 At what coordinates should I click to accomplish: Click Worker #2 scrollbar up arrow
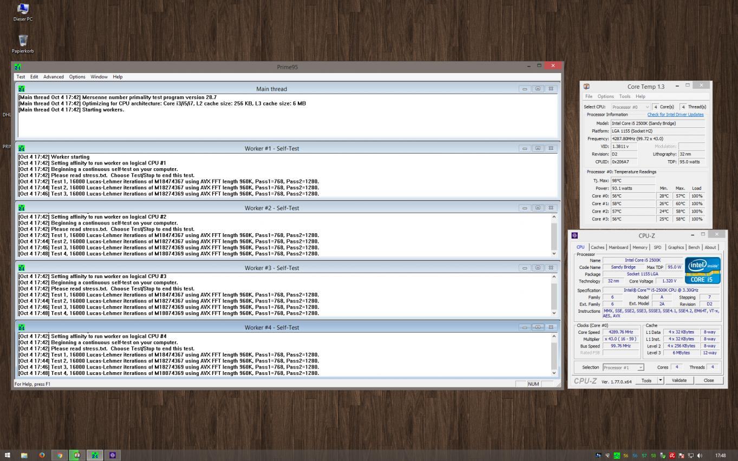click(553, 217)
